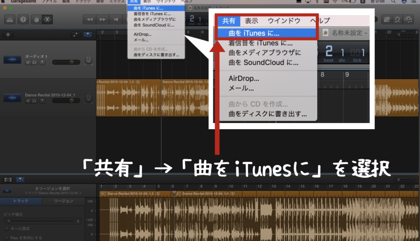Select the Dance Recital 2015-12-04_1.2 region in tracks area

pyautogui.click(x=128, y=98)
